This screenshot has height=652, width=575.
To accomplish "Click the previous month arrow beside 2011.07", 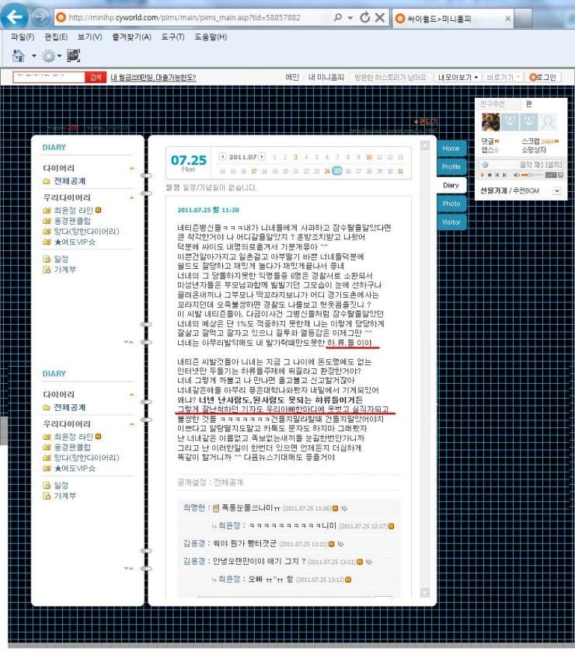I will coord(223,157).
